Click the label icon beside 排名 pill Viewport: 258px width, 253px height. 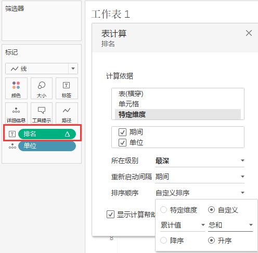click(x=12, y=134)
